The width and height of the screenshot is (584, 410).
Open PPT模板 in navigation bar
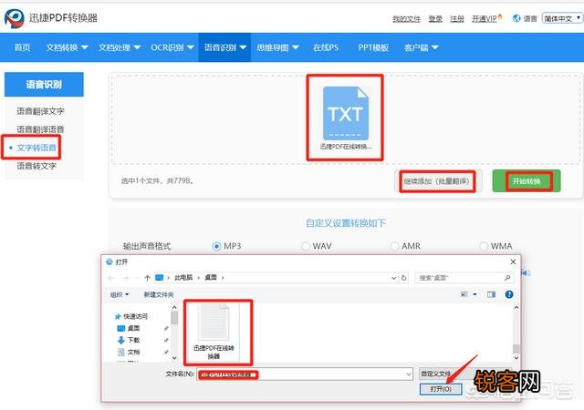(373, 47)
